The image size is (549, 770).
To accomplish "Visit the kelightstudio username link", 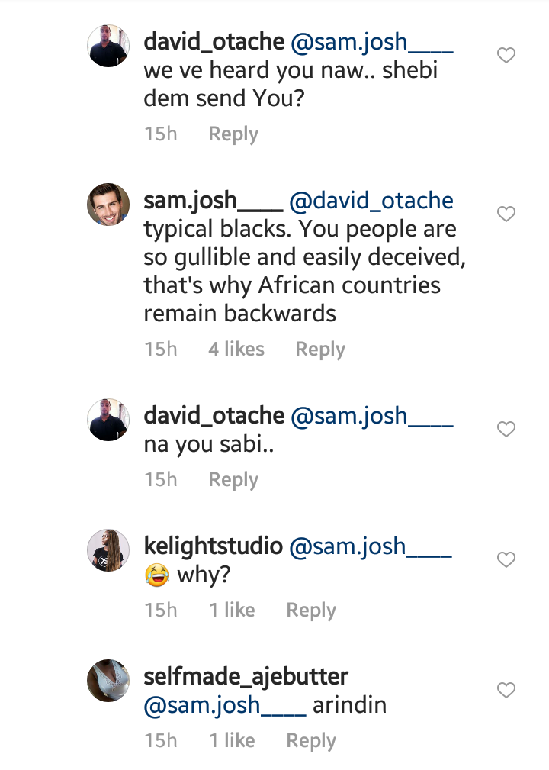I will pyautogui.click(x=213, y=546).
